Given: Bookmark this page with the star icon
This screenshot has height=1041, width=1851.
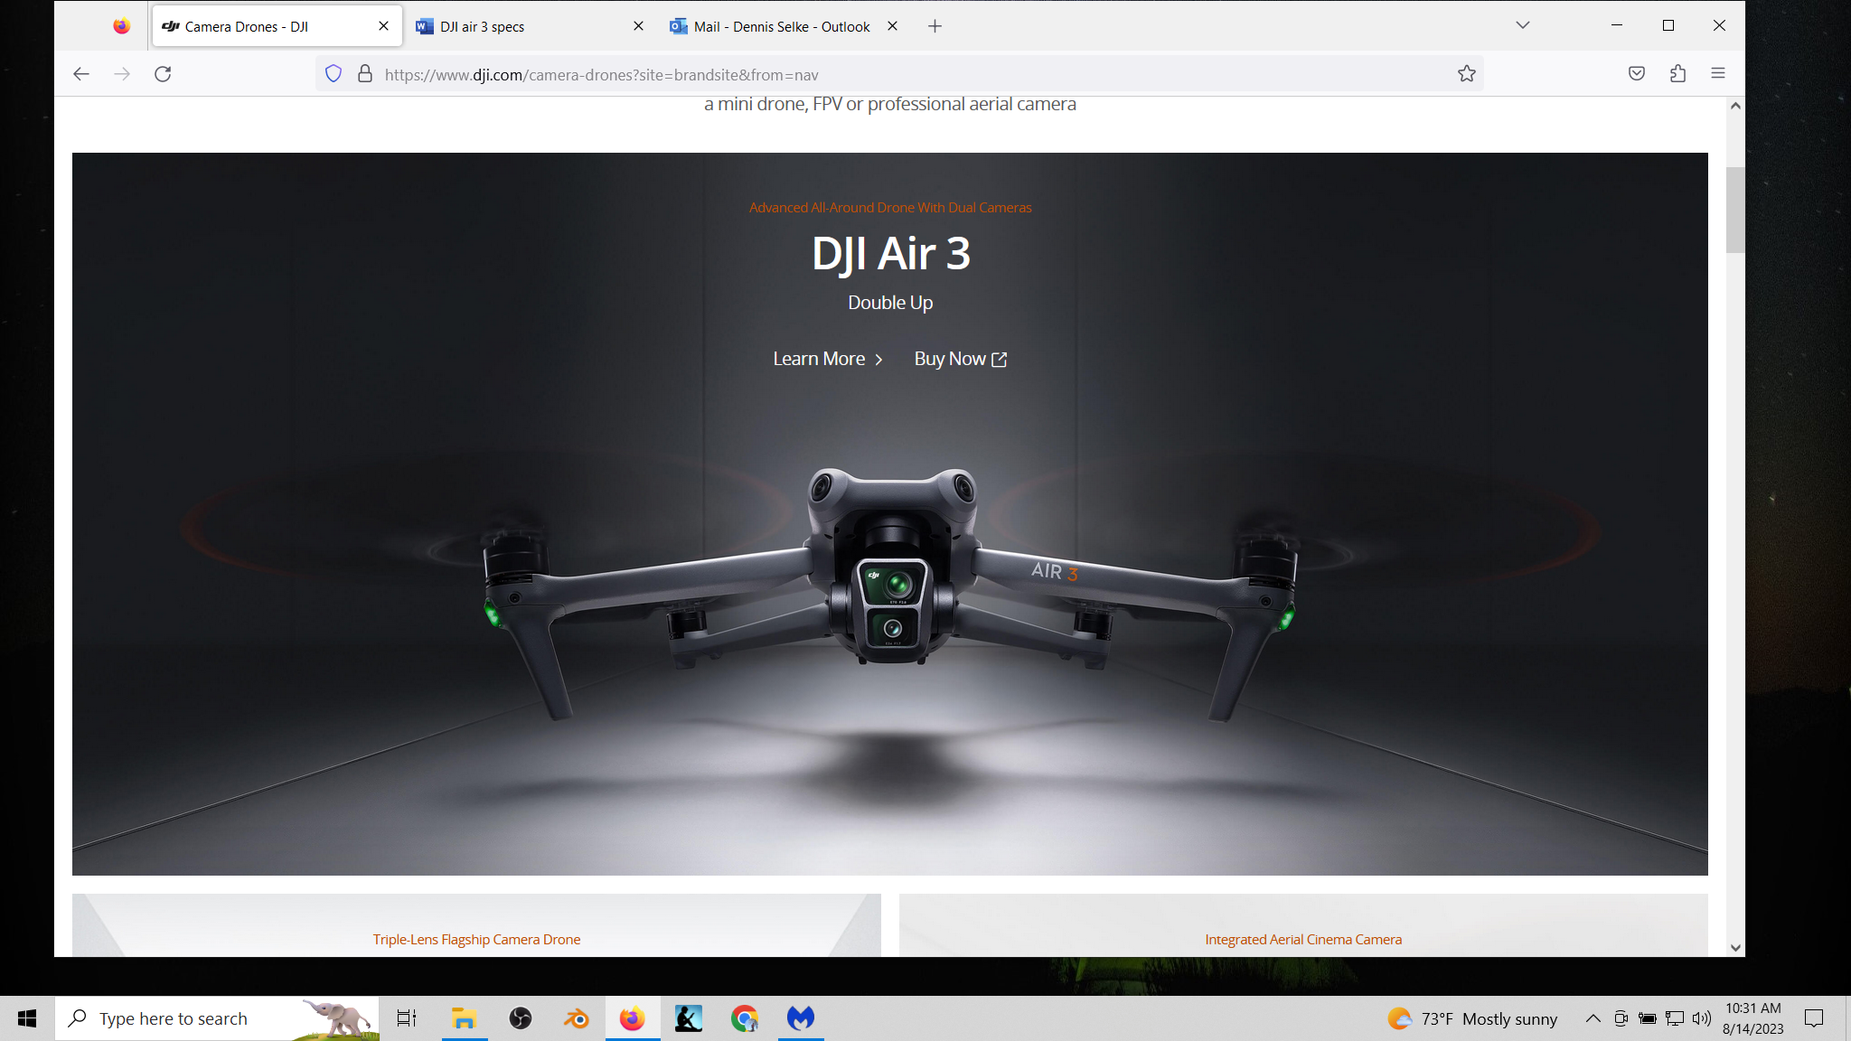Looking at the screenshot, I should (1466, 74).
